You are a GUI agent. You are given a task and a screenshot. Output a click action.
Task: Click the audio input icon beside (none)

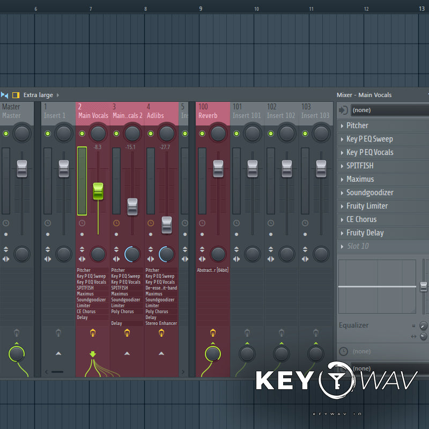[344, 110]
